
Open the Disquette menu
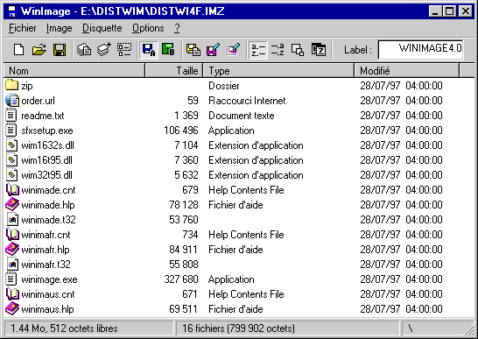[x=102, y=28]
